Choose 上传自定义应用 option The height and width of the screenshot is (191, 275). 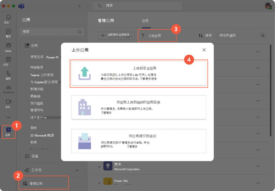tap(138, 73)
